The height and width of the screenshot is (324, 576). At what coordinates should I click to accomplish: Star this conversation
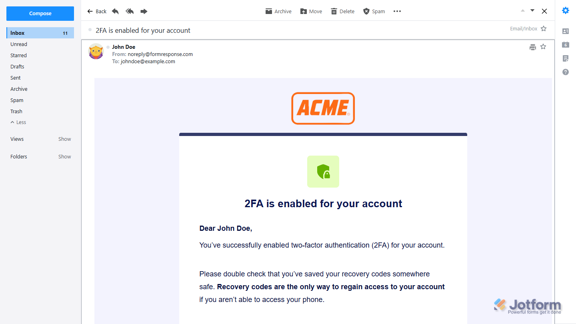(544, 28)
